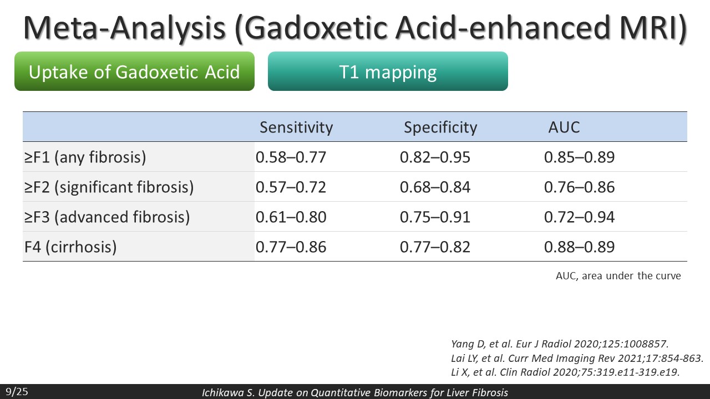710x399 pixels.
Task: Click the AUC abbreviation footnote
Action: [618, 275]
